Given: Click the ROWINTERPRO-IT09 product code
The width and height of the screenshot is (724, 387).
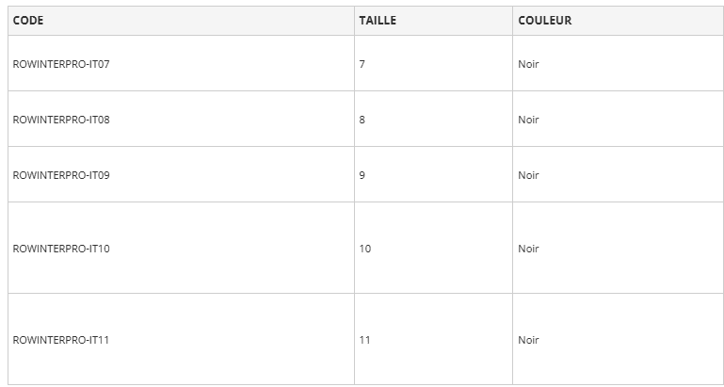Looking at the screenshot, I should [61, 175].
